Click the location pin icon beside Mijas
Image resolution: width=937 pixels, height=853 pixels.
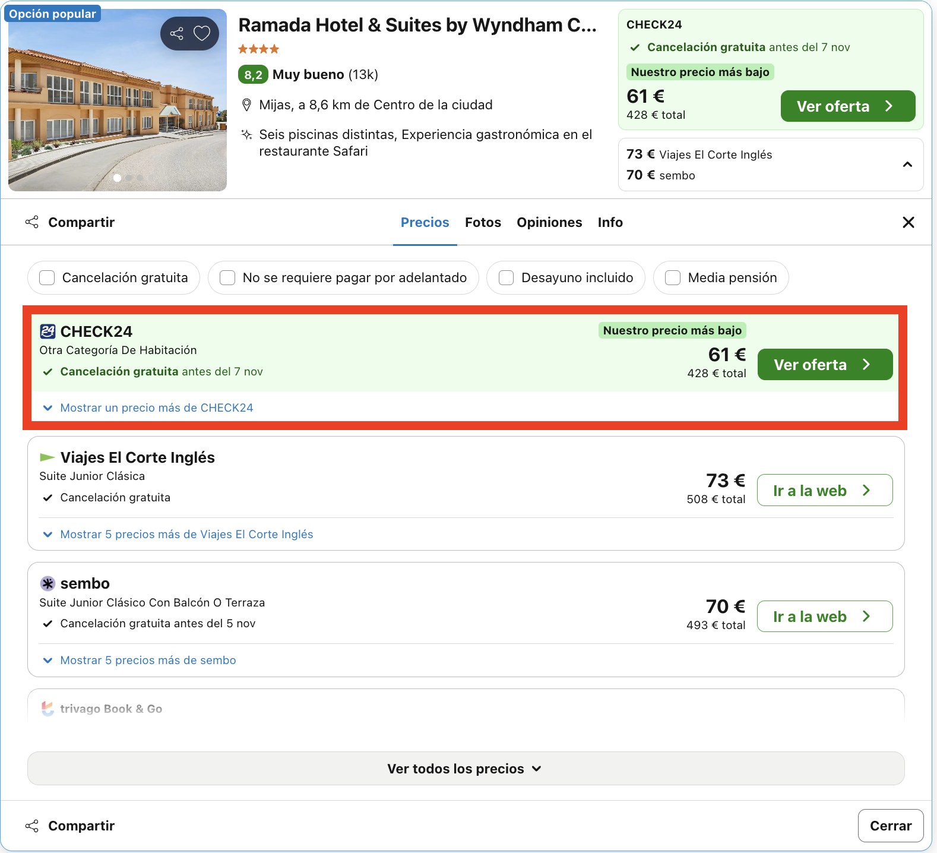[x=246, y=105]
